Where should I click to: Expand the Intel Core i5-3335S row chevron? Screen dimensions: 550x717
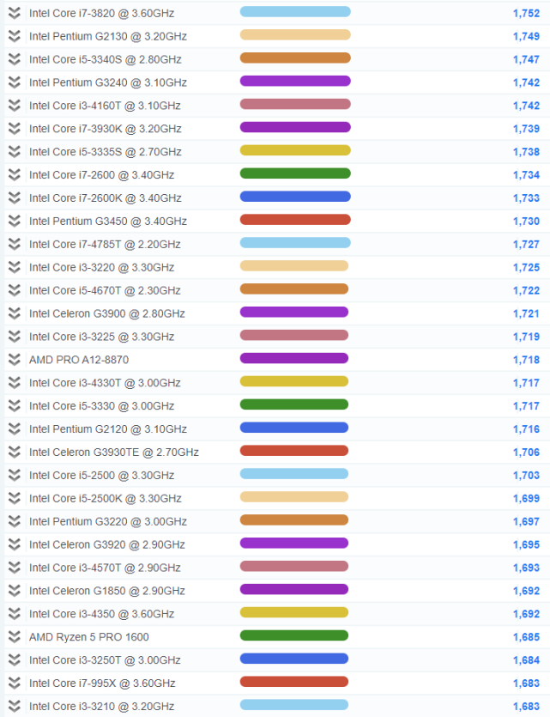click(15, 152)
